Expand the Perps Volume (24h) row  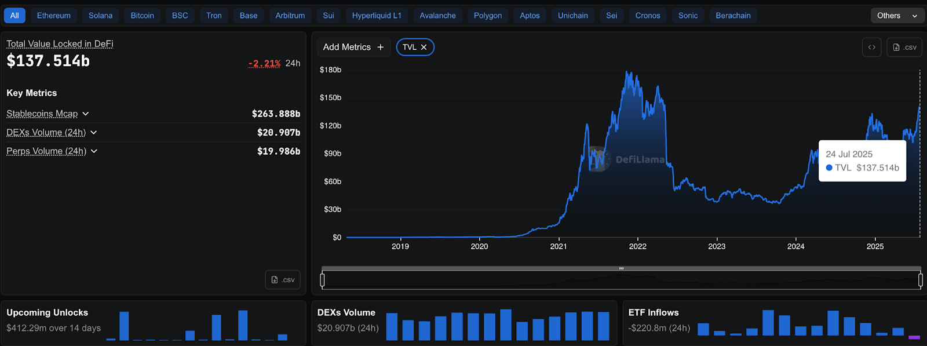coord(94,151)
